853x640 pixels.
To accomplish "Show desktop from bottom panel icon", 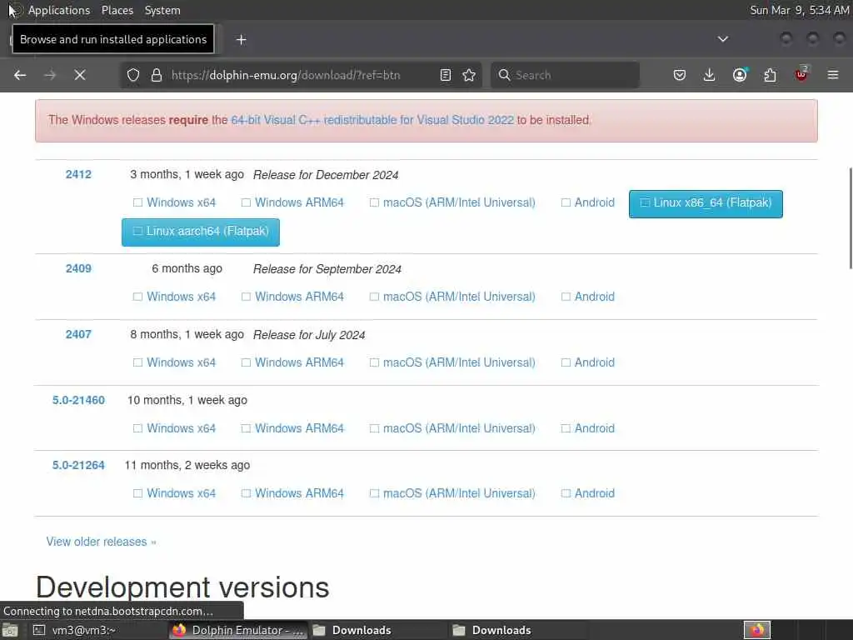I will 10,631.
